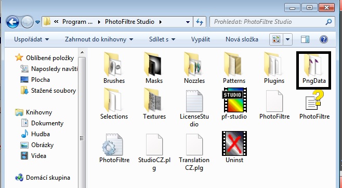342x188 pixels.
Task: Select the pf-studio application icon
Action: (234, 104)
